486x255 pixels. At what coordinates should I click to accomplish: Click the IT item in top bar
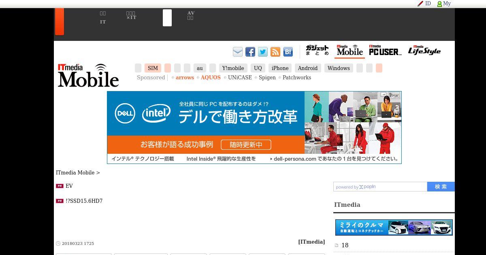click(x=103, y=22)
